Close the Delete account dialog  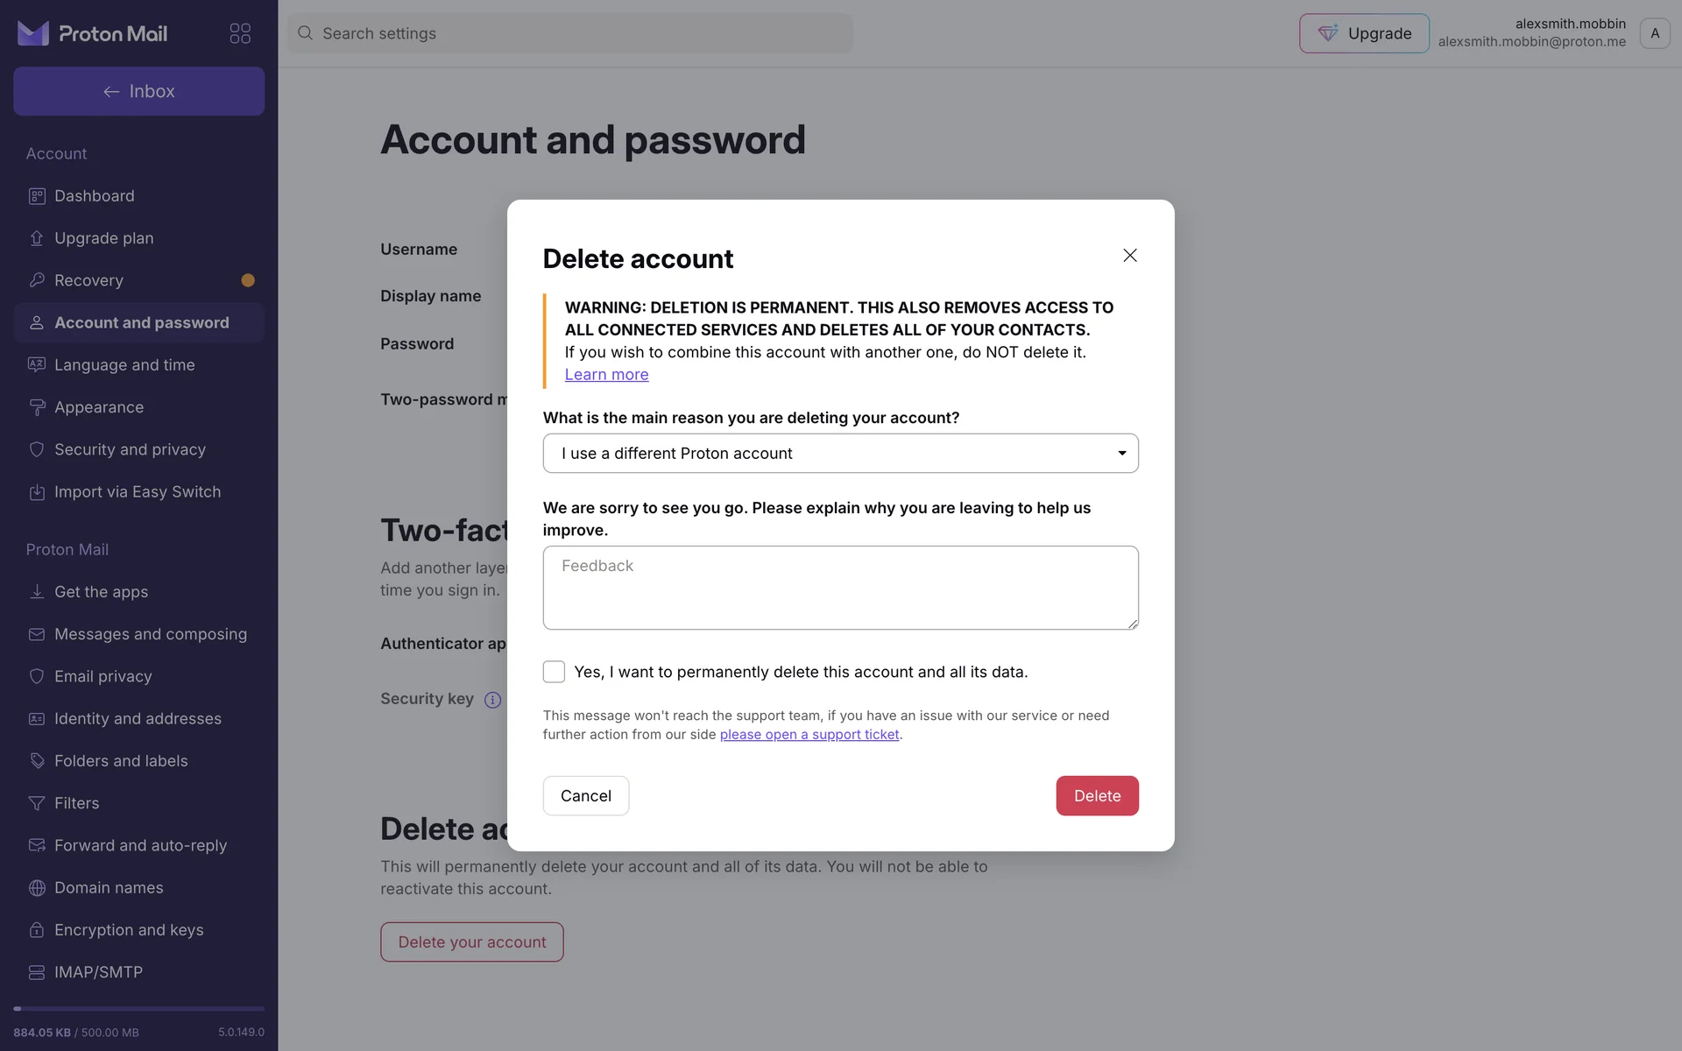1130,255
